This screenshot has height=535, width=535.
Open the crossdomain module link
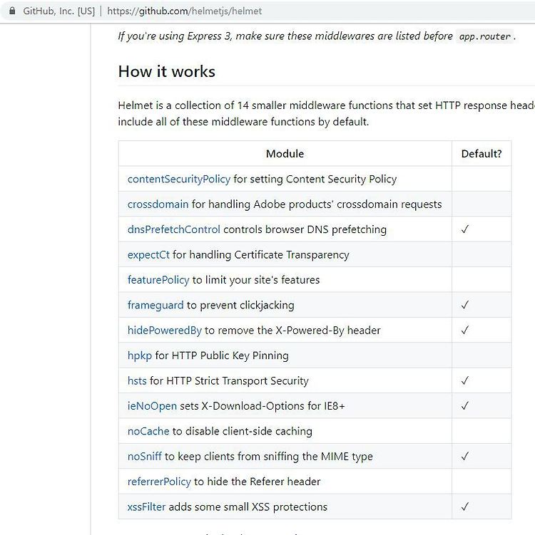(158, 204)
